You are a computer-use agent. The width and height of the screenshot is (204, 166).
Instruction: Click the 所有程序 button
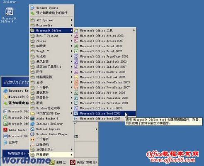coord(16,153)
